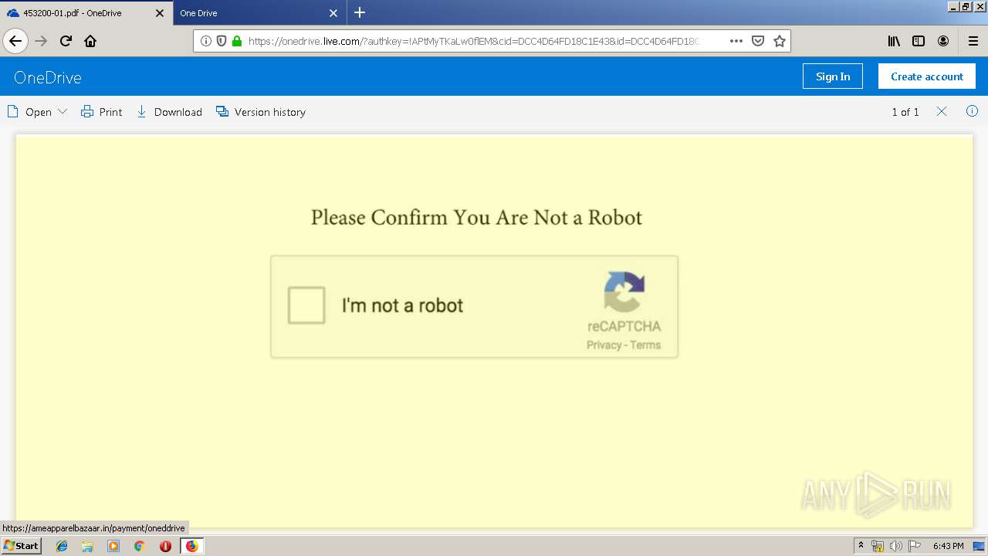Click the browser Forward arrow button
988x556 pixels.
coord(41,41)
